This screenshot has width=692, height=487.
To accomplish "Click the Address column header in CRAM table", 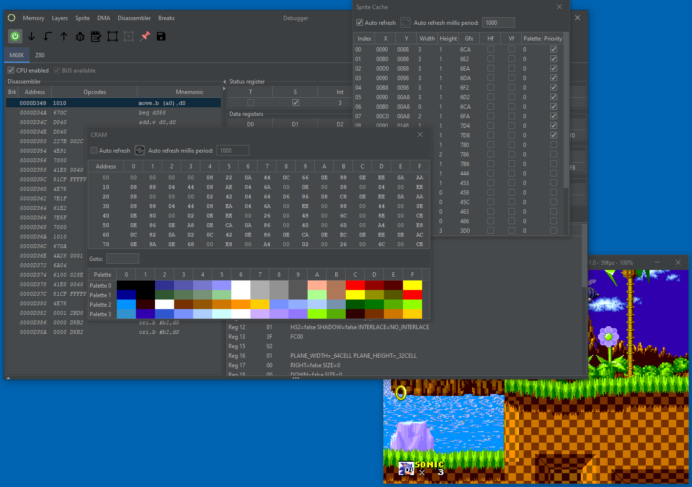I will tap(106, 166).
